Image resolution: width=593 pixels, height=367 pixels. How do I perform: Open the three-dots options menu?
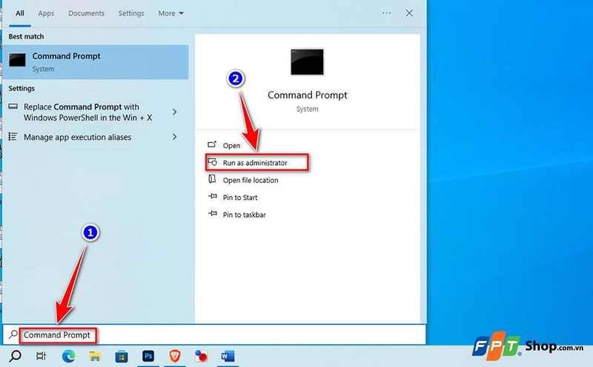coord(386,13)
